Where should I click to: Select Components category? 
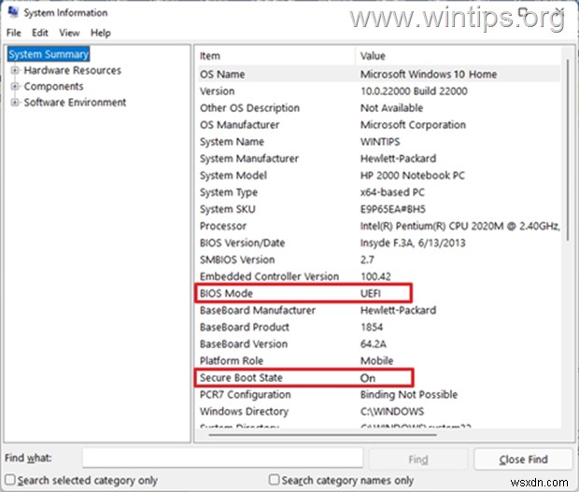point(53,87)
